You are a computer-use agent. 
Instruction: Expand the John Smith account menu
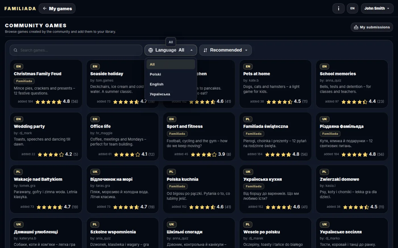click(377, 9)
